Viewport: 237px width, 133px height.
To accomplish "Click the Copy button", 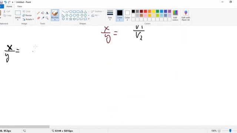I will point(7,16).
